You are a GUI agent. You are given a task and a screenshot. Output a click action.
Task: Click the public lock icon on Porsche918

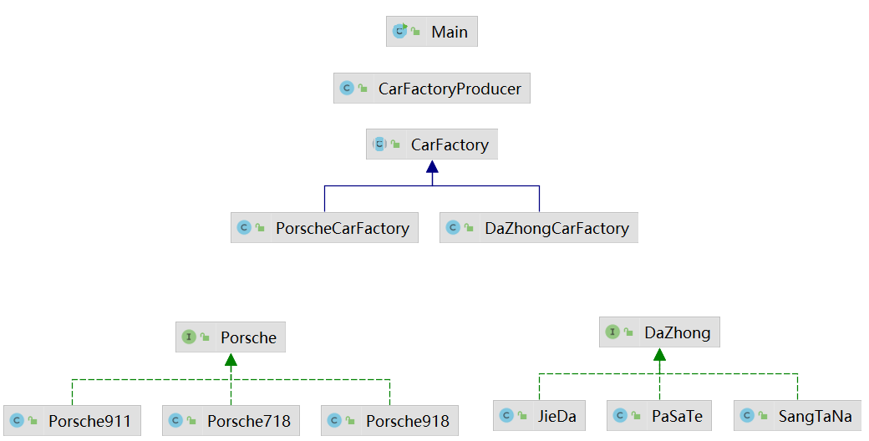pos(350,421)
